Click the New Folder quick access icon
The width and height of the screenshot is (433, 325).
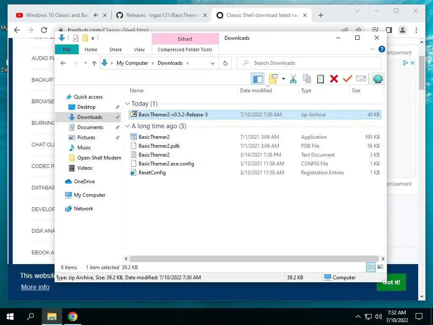click(x=85, y=38)
